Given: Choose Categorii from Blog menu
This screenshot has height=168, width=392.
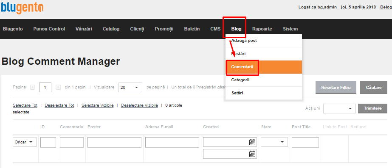Looking at the screenshot, I should click(264, 80).
